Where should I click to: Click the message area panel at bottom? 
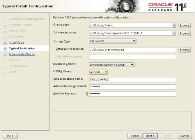(122, 121)
